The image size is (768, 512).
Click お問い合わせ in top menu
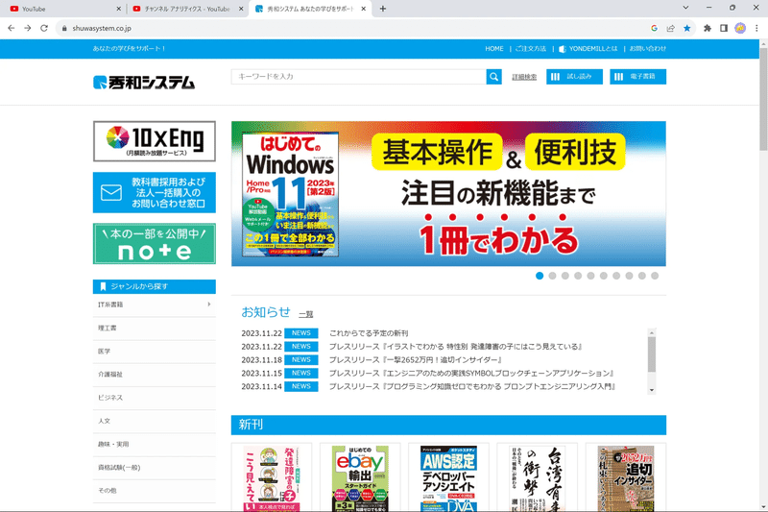coord(647,48)
